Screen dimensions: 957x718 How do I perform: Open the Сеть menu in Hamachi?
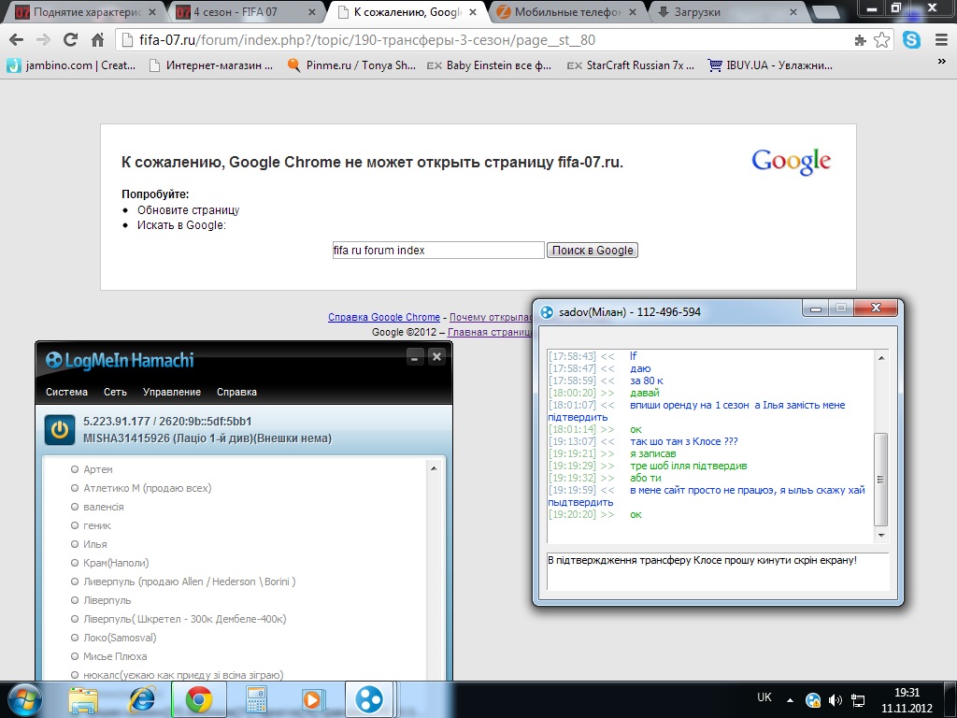click(115, 392)
